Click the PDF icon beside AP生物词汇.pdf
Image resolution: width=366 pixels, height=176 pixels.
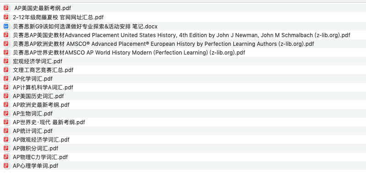[6, 114]
